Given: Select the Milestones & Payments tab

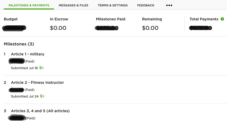Looking at the screenshot, I should tap(29, 5).
